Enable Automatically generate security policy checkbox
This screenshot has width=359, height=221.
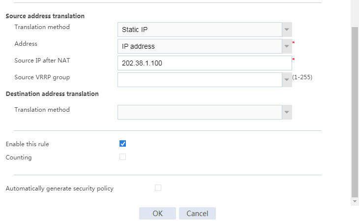click(x=158, y=188)
